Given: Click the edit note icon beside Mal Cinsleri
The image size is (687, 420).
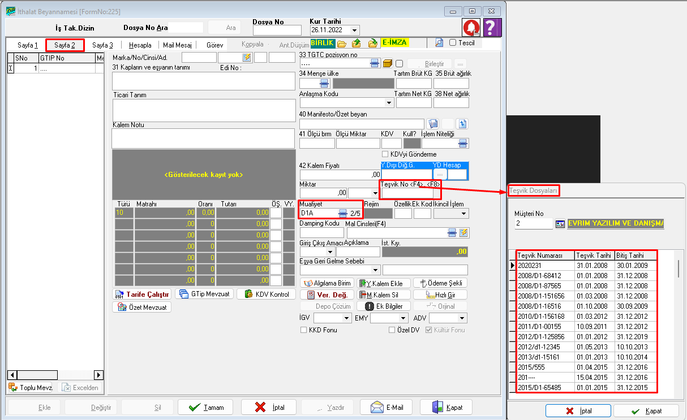Looking at the screenshot, I should 463,232.
